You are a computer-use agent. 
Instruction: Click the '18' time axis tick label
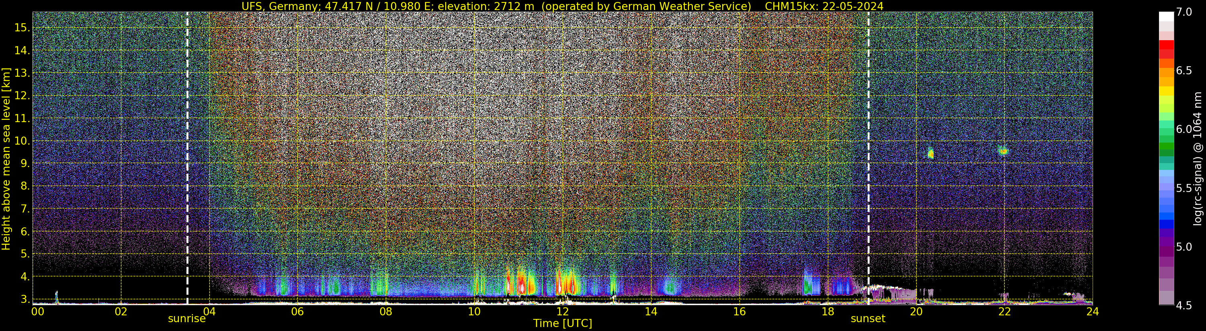click(x=828, y=311)
